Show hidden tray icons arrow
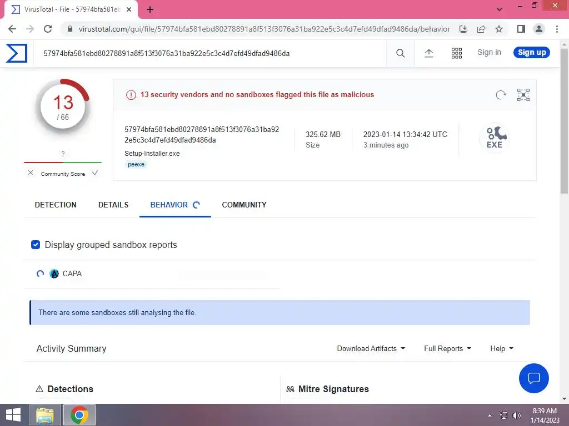 pyautogui.click(x=490, y=415)
